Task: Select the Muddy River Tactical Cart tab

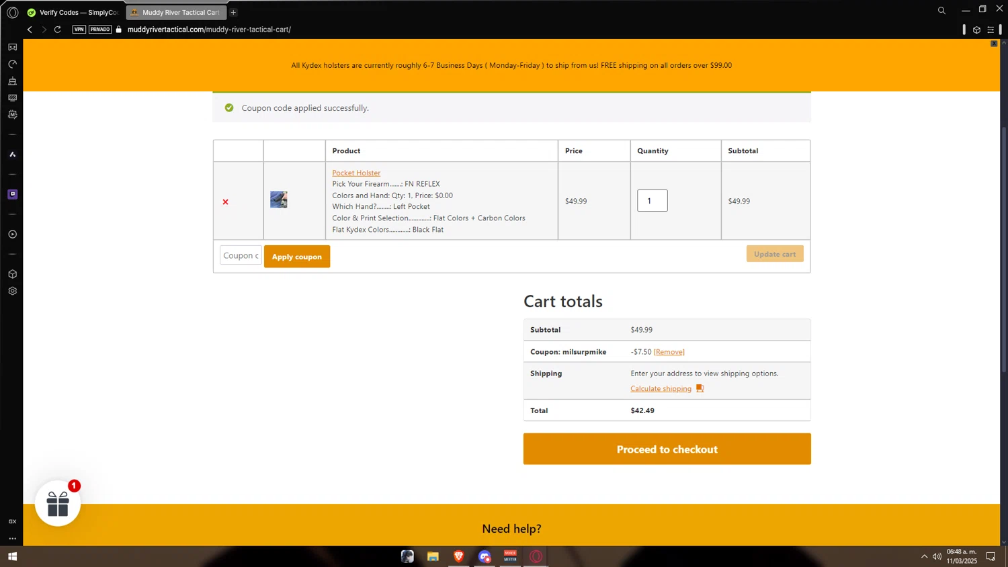Action: point(176,12)
